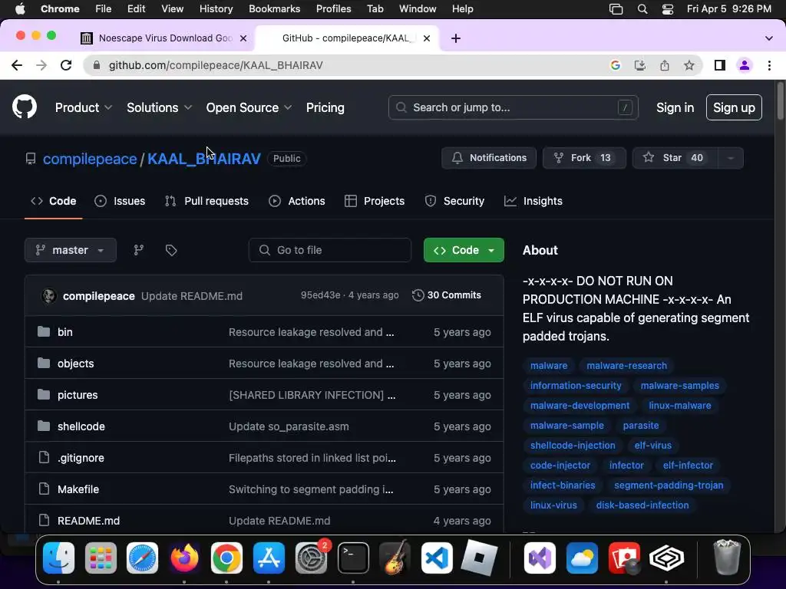Toggle Chrome side panel
Image resolution: width=786 pixels, height=589 pixels.
(720, 65)
